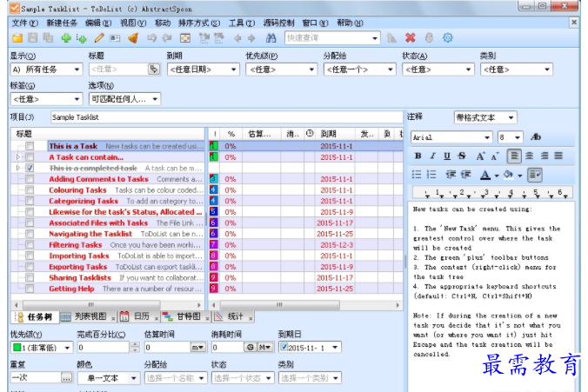Switch to the 列表视图 tab

point(90,316)
